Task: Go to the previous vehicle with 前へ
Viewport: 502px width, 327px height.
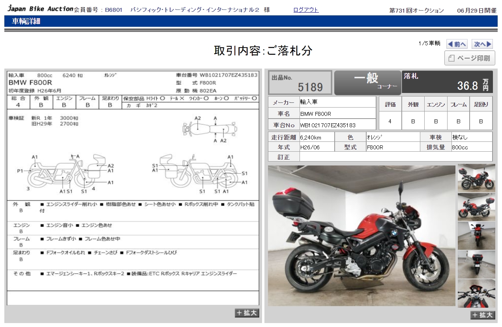Action: (457, 44)
